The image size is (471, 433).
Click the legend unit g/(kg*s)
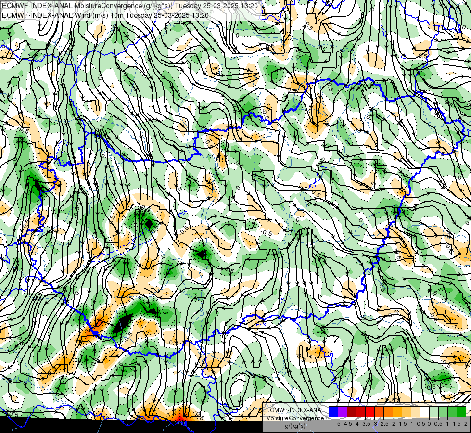click(x=295, y=426)
